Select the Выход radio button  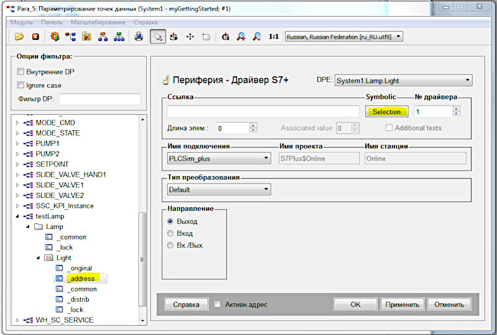pyautogui.click(x=170, y=221)
